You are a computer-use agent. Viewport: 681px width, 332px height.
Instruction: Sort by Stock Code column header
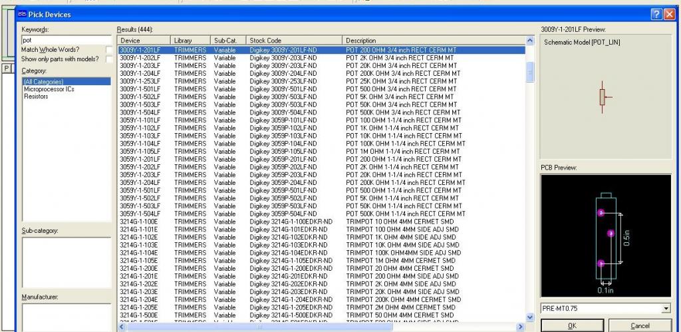[x=295, y=41]
